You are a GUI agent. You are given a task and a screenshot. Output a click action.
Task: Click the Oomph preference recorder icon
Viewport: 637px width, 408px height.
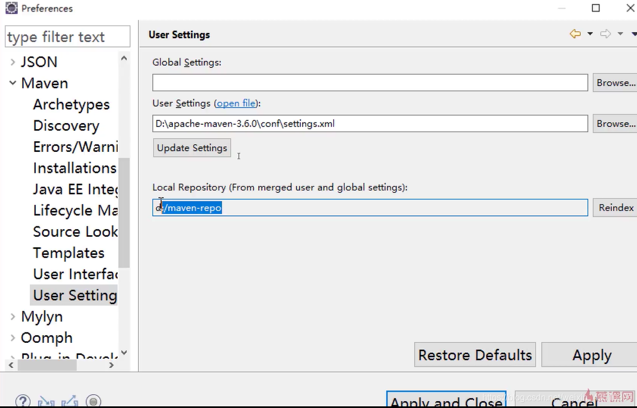tap(93, 401)
